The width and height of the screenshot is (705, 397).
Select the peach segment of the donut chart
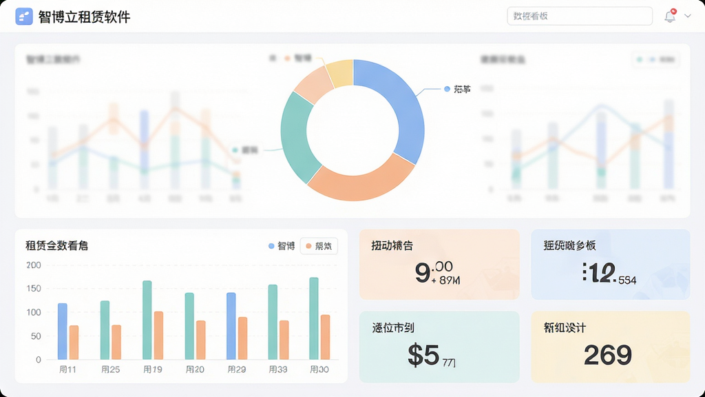tap(315, 83)
